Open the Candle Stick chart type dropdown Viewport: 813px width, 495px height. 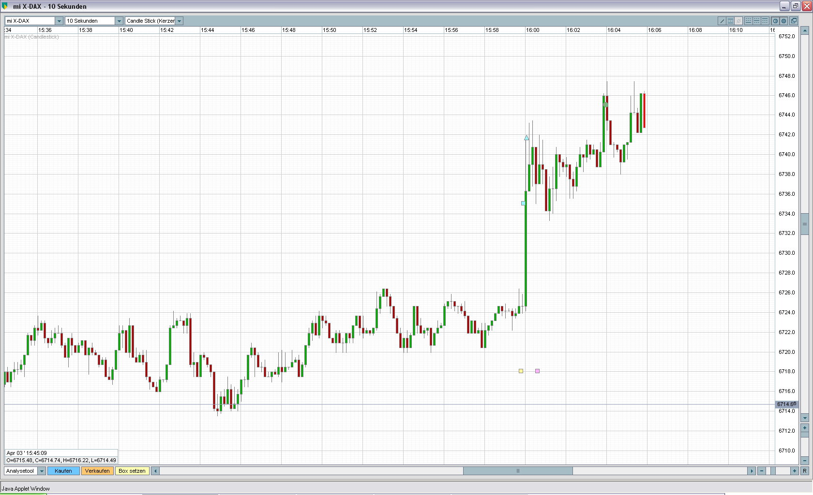tap(179, 21)
